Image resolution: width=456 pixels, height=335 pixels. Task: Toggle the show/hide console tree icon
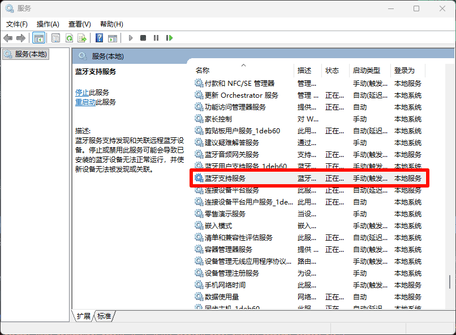pos(38,38)
